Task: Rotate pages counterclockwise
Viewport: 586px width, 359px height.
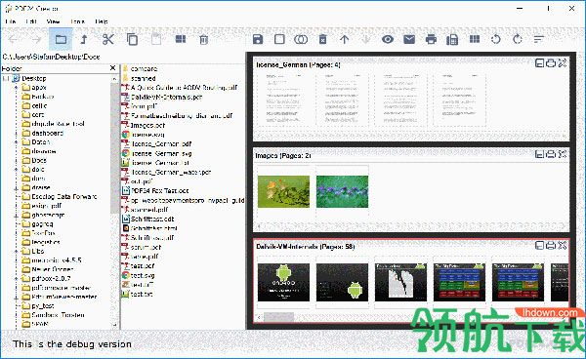Action: click(x=496, y=39)
